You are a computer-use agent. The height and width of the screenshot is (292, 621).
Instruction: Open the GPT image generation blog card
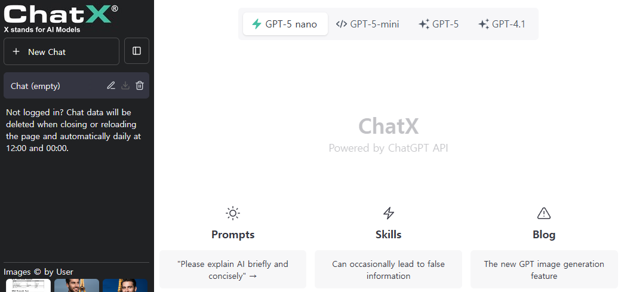(x=544, y=269)
